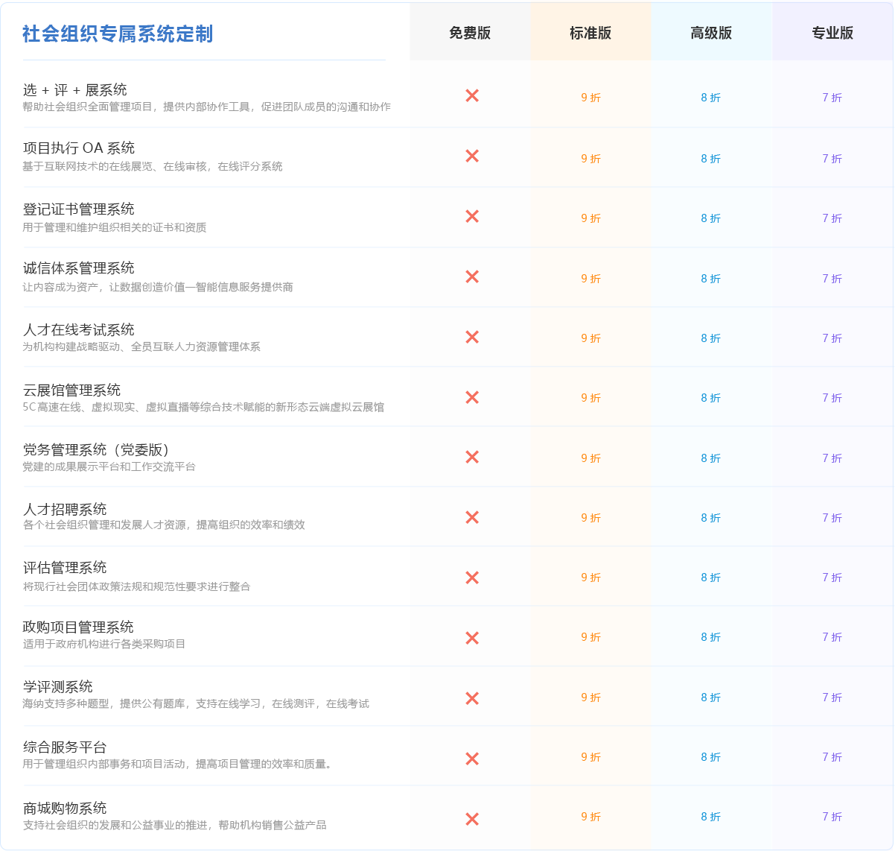The width and height of the screenshot is (895, 851).
Task: Click the 9 折 highlighted discount for 云展馆管理系统
Action: coord(590,397)
